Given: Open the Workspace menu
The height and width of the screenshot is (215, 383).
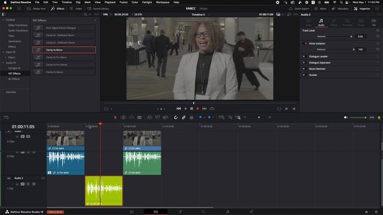Looking at the screenshot, I should [162, 2].
